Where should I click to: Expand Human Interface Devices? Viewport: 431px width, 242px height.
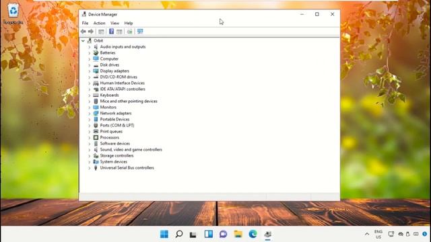90,83
